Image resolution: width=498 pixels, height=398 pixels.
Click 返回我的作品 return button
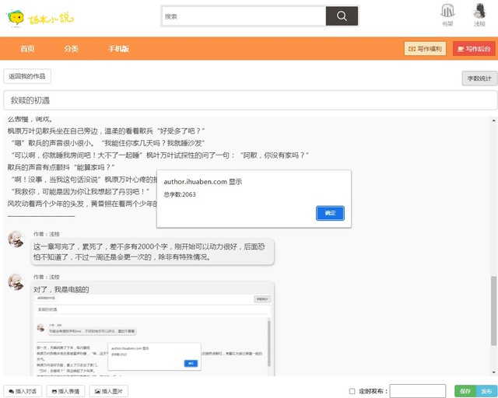[27, 76]
